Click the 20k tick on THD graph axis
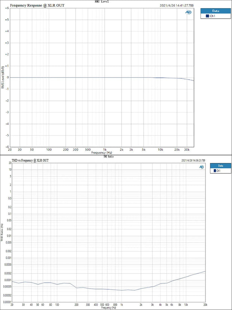Screen dimensions: 232x310 [205, 305]
